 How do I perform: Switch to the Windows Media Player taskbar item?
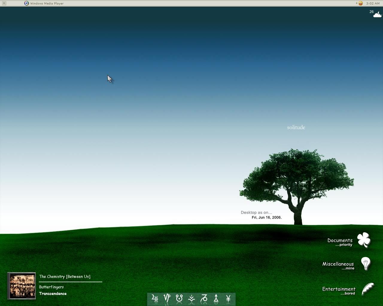point(44,3)
